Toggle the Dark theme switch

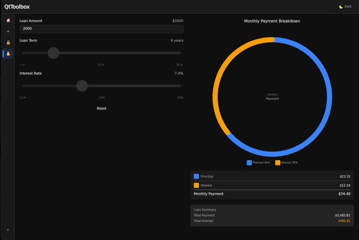[345, 7]
